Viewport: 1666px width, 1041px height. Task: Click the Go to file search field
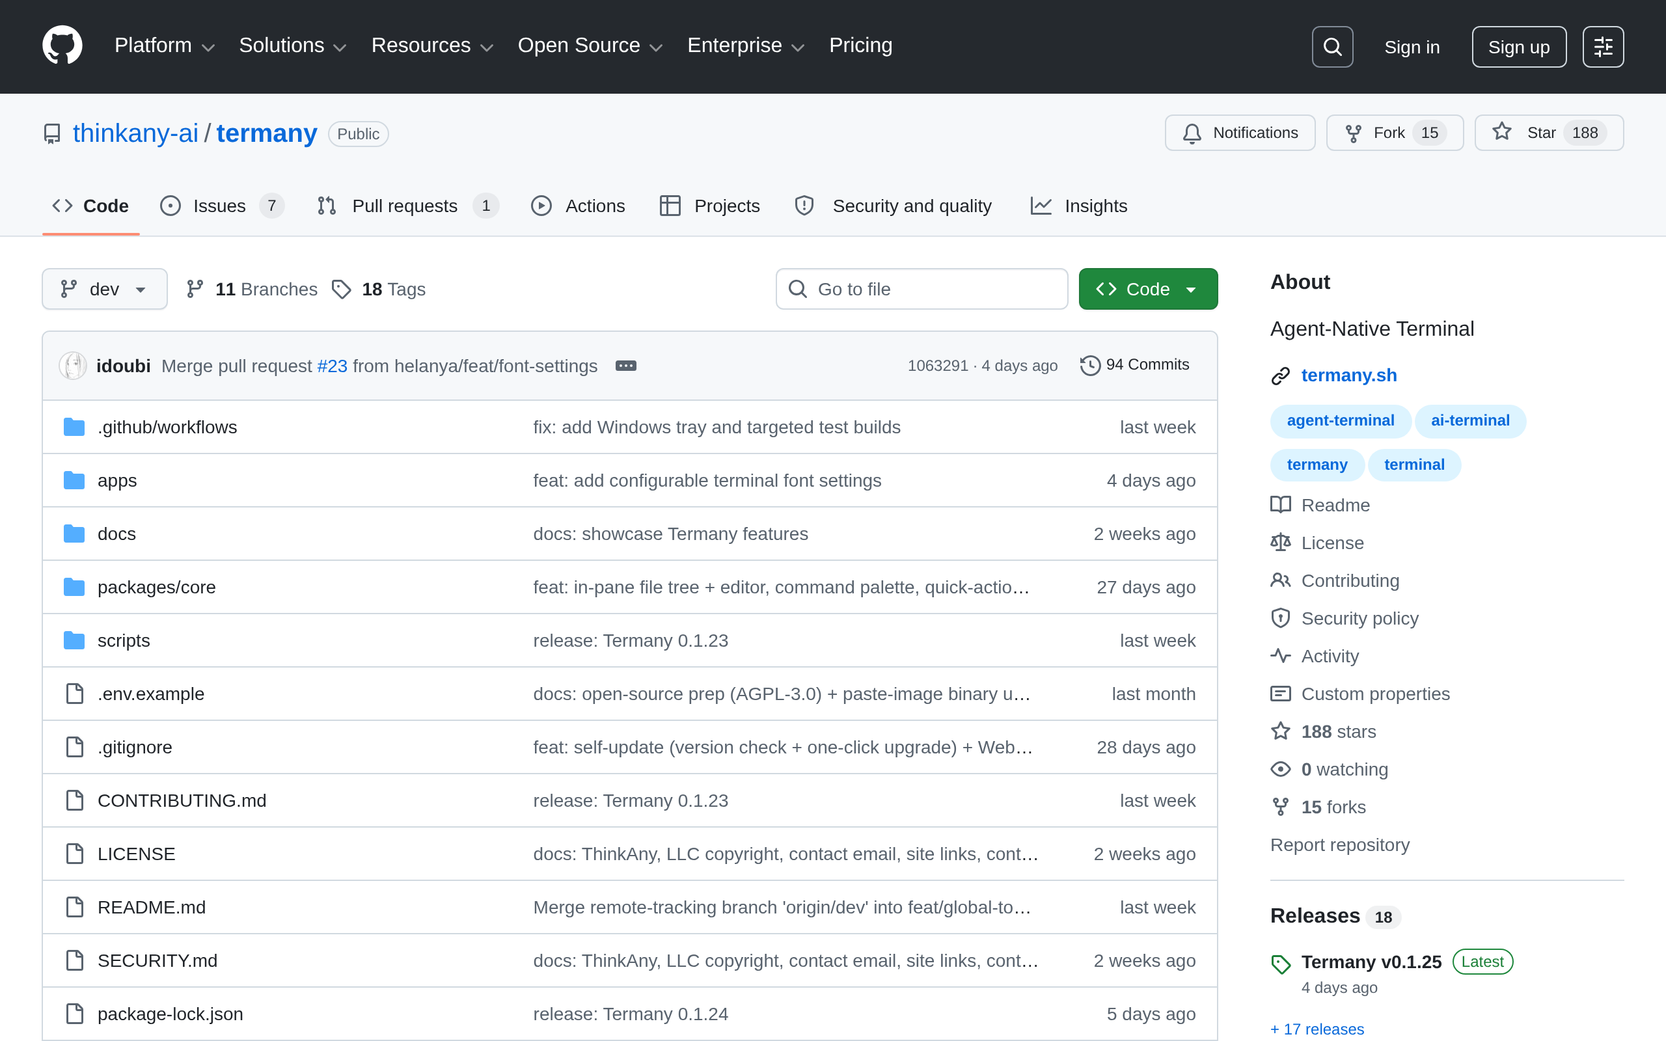(922, 289)
